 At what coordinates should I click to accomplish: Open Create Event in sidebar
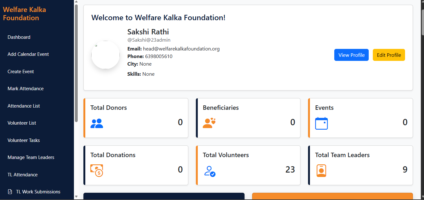click(x=21, y=72)
